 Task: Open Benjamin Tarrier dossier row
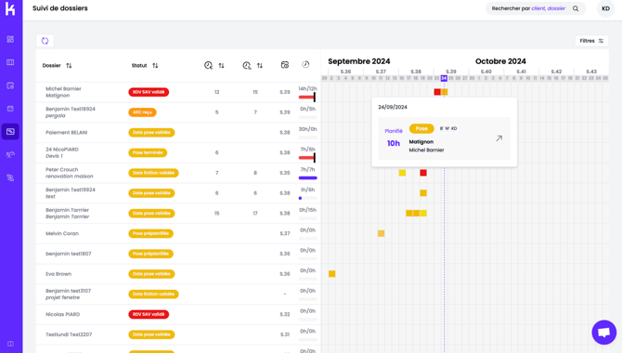(x=178, y=214)
